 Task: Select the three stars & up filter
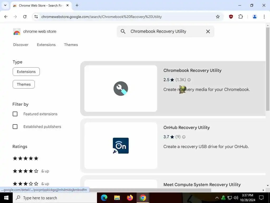(31, 184)
